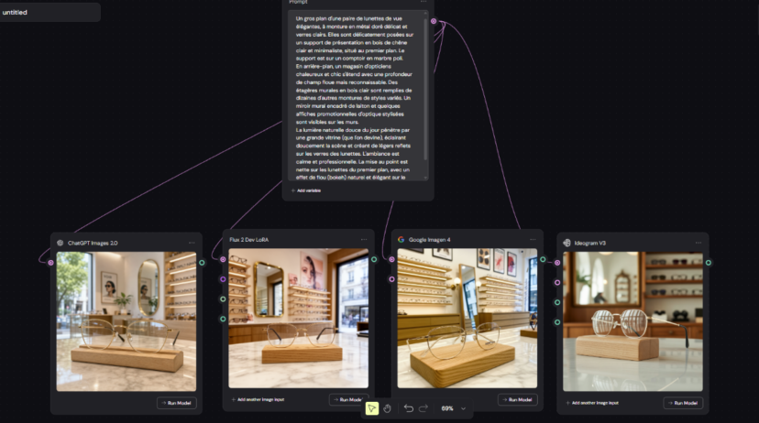759x423 pixels.
Task: Redo the last action
Action: point(423,408)
